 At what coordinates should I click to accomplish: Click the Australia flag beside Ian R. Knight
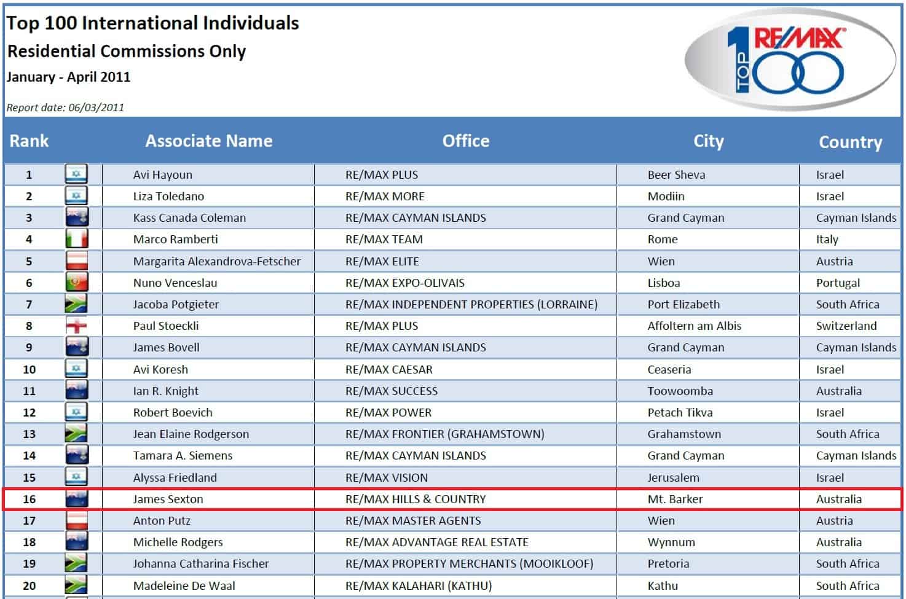[x=76, y=391]
